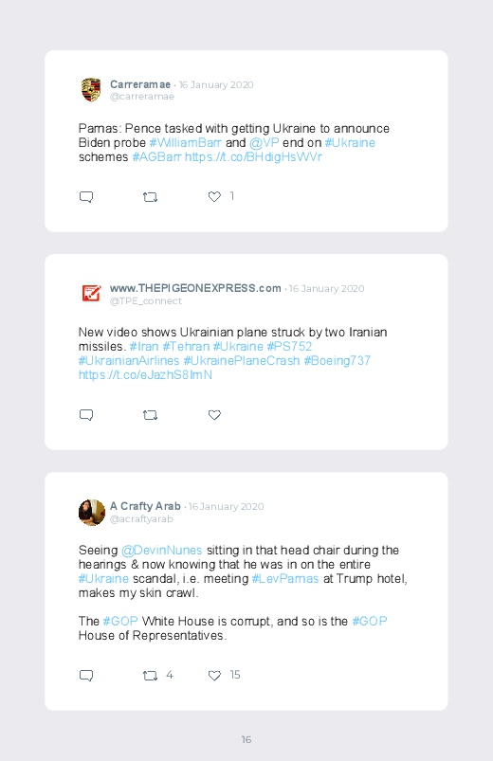Retweet Carreramae's Parnas tweet

click(150, 197)
